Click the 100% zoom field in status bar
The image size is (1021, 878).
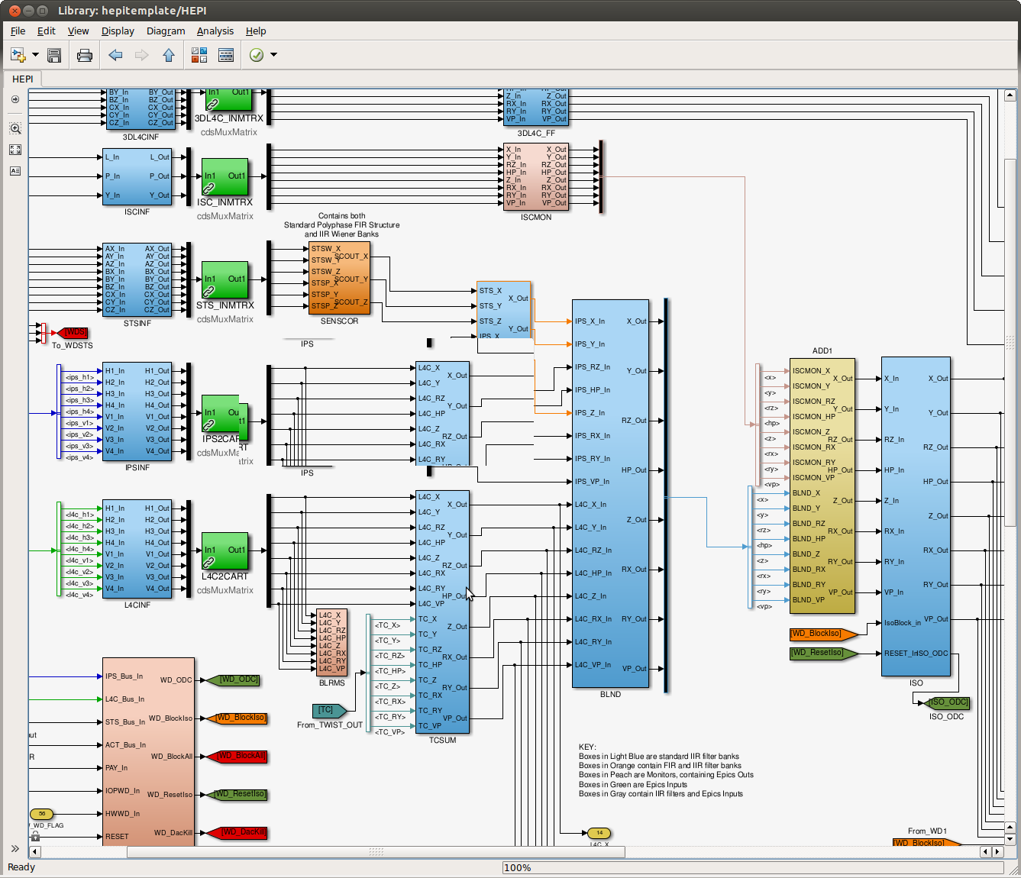pyautogui.click(x=752, y=867)
